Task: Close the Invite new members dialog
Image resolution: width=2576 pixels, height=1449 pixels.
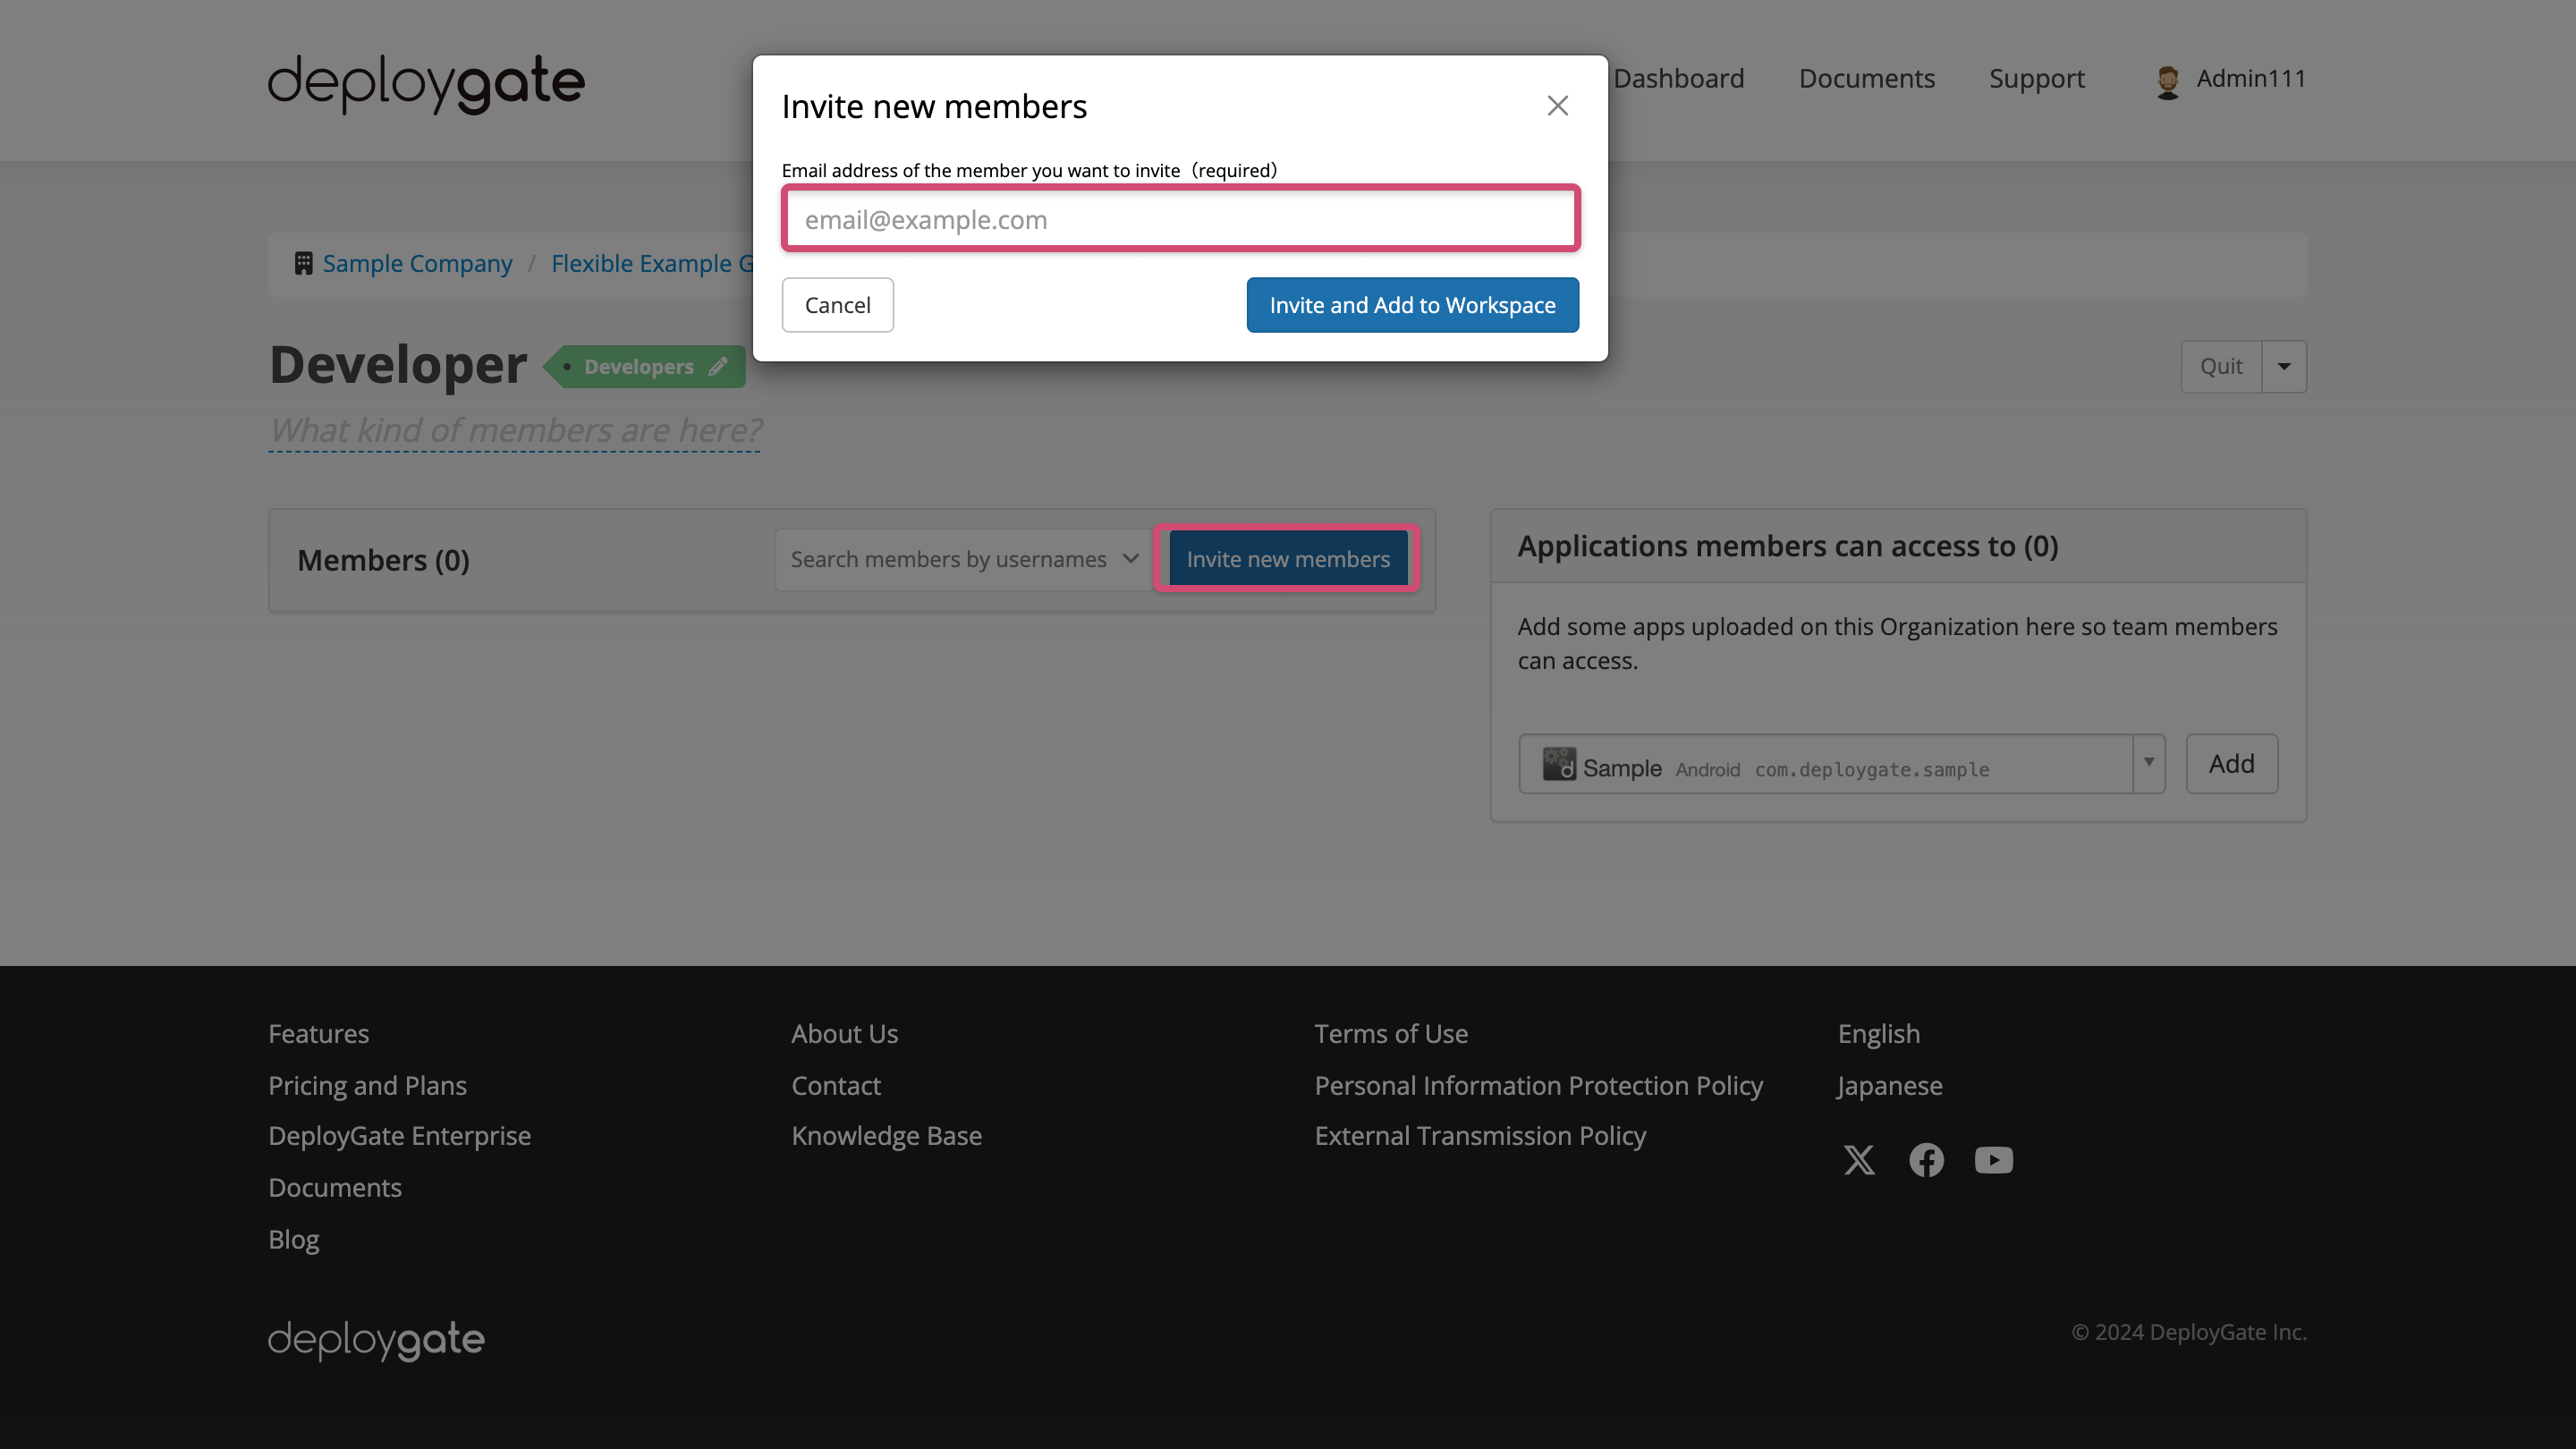Action: click(1557, 105)
